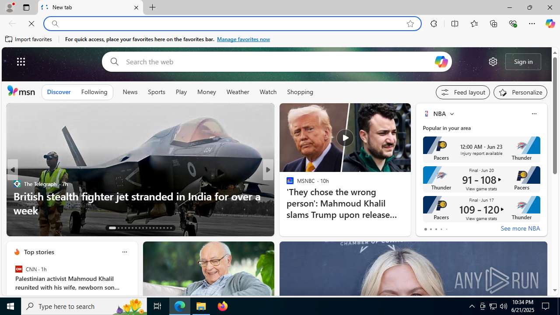The width and height of the screenshot is (560, 315).
Task: Open Tab actions menu
Action: 26,7
